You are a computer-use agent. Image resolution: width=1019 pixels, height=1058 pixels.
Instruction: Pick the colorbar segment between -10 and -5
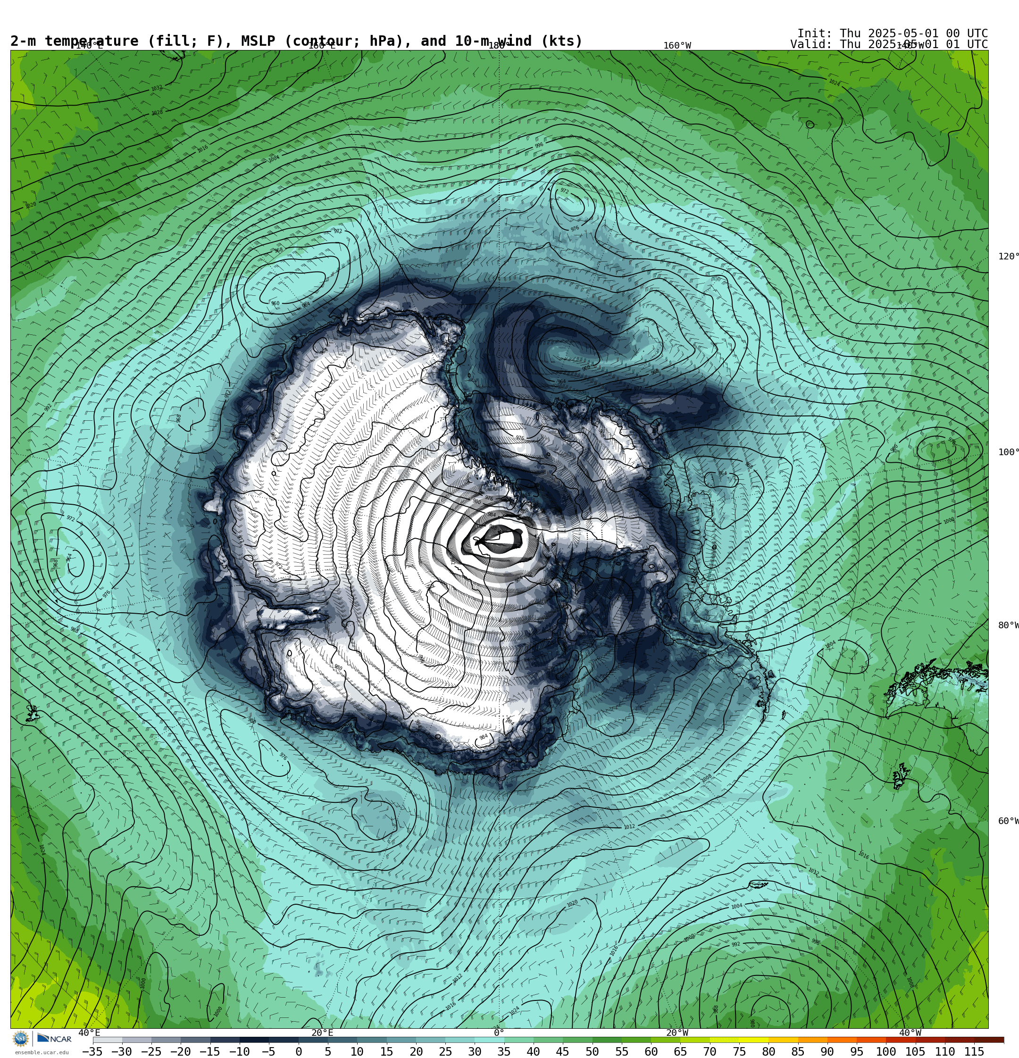click(x=254, y=1040)
